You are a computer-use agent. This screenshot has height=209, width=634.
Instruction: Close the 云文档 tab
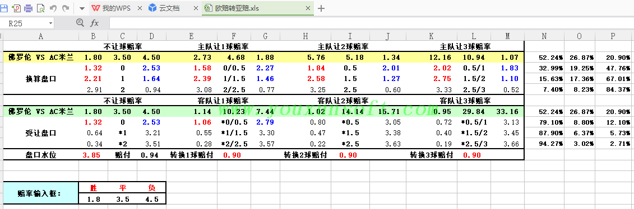click(x=196, y=8)
